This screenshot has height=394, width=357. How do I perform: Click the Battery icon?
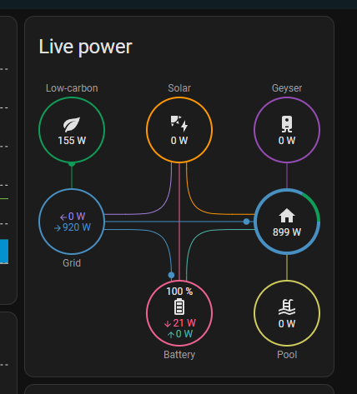[x=179, y=307]
